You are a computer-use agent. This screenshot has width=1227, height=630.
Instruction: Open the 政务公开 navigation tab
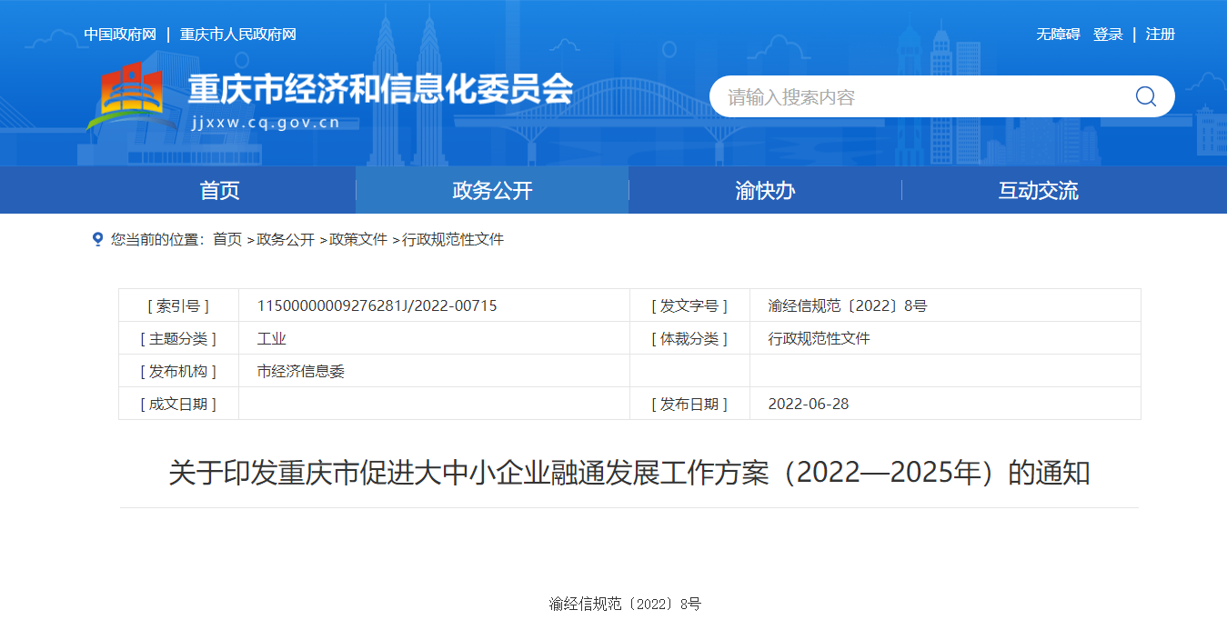pyautogui.click(x=492, y=191)
